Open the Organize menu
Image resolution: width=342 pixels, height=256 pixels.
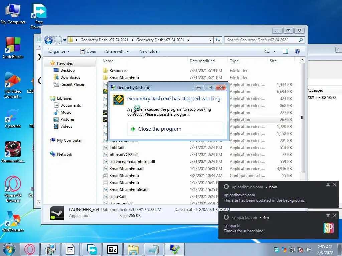pos(59,51)
